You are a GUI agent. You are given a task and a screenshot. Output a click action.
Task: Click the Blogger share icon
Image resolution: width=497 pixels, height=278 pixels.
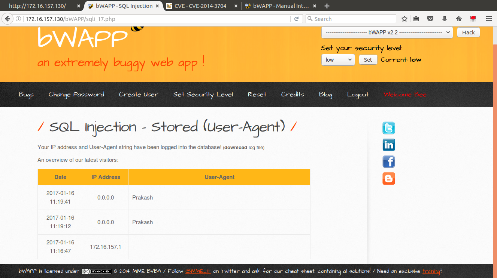click(388, 179)
